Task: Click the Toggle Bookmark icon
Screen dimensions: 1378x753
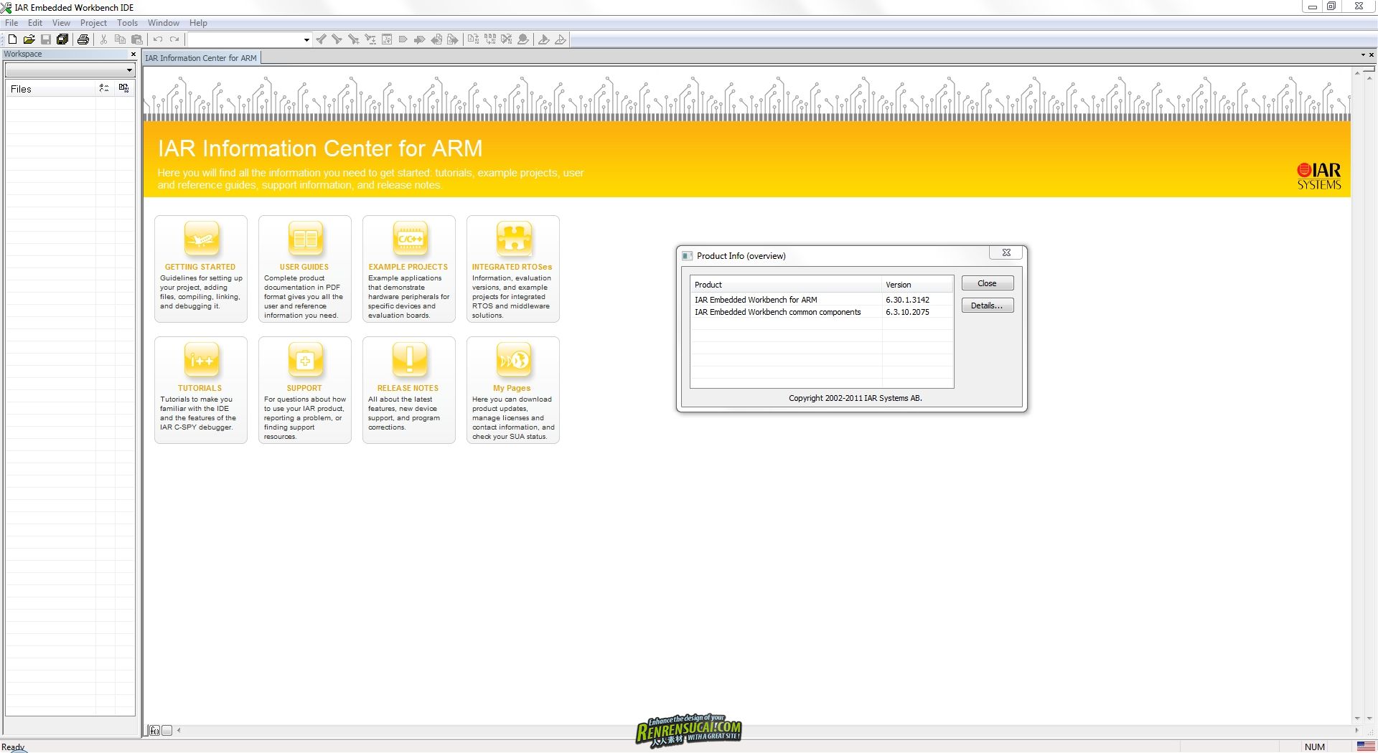Action: (x=403, y=39)
